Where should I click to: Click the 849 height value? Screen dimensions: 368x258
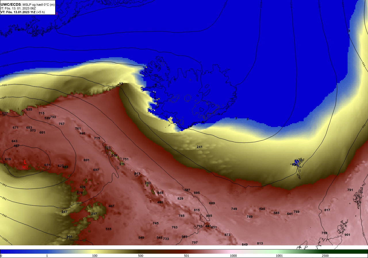click(x=245, y=244)
